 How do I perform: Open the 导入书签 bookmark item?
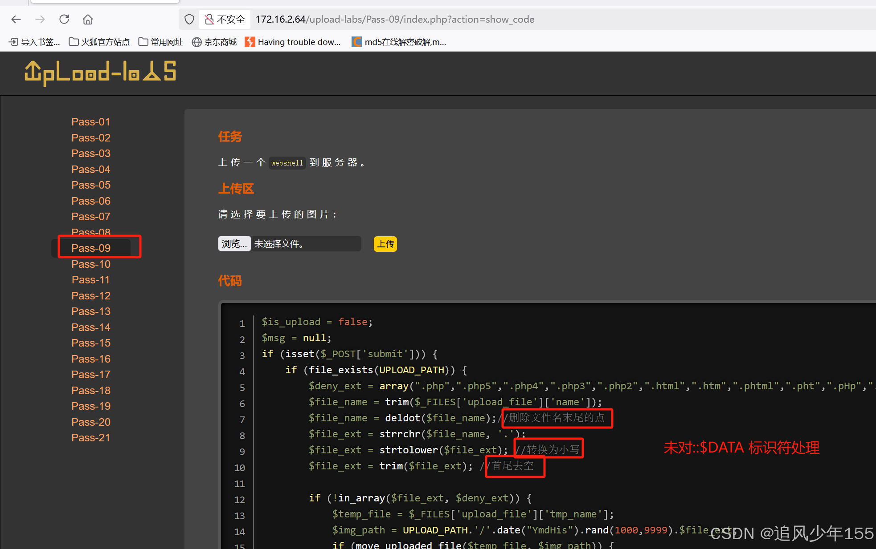tap(34, 42)
